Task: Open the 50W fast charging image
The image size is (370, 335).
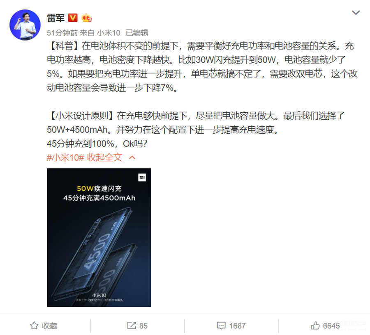Action: coord(99,237)
